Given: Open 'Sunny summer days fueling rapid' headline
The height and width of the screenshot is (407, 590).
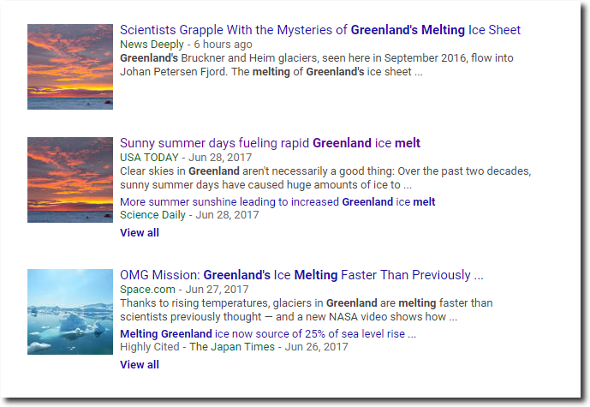Looking at the screenshot, I should point(270,143).
